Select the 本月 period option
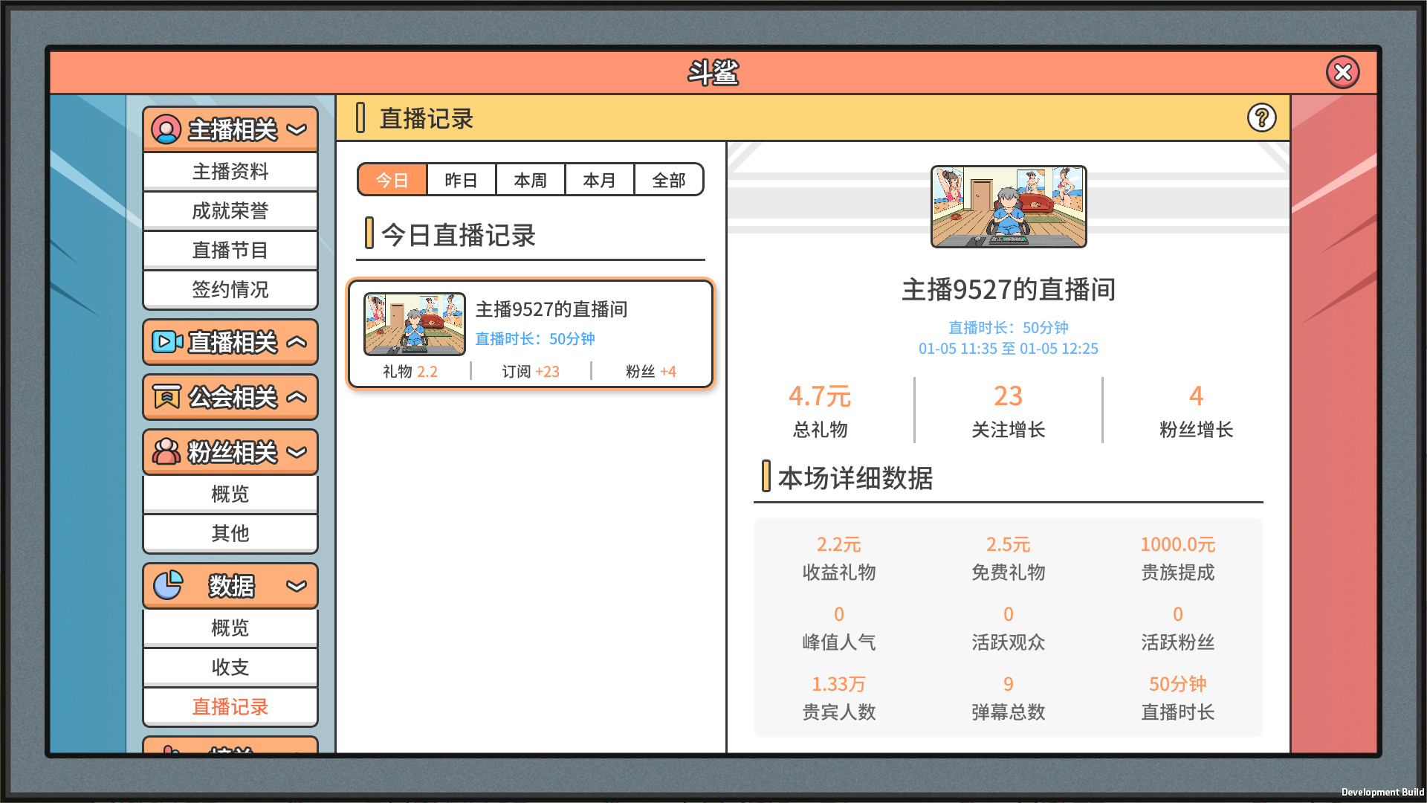The height and width of the screenshot is (803, 1427). [x=599, y=179]
